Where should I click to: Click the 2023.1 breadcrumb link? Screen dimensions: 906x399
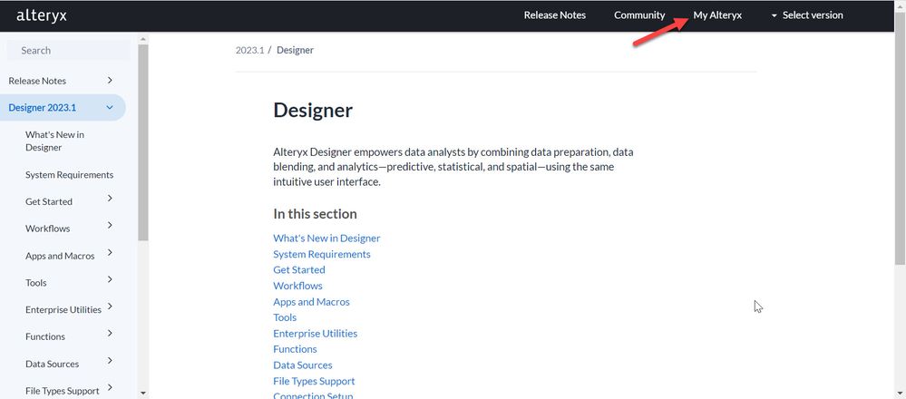pos(249,50)
